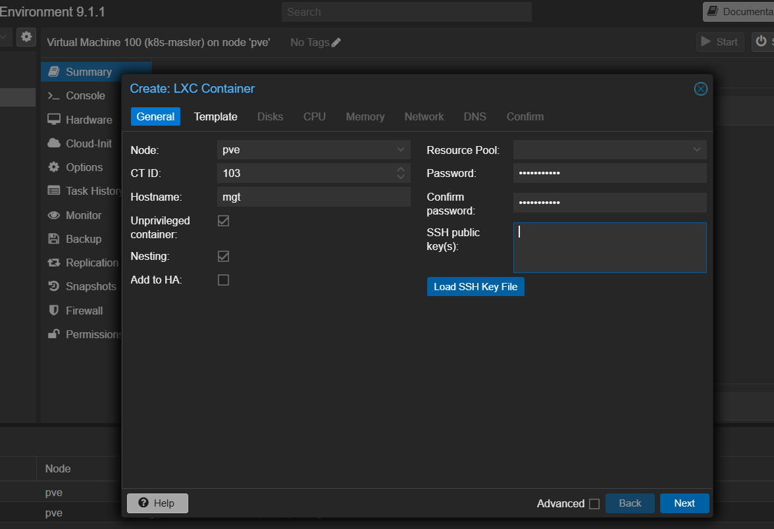Open the Disks tab
Screen dimensions: 774x529
point(271,116)
